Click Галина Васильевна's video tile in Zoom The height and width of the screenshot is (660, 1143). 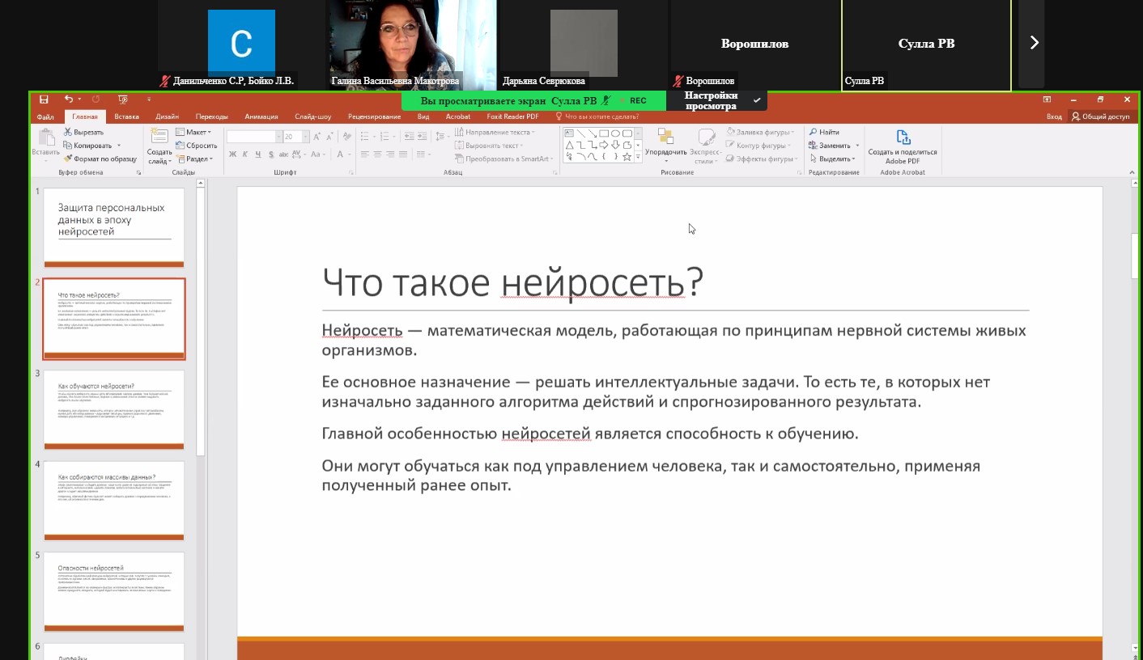411,44
